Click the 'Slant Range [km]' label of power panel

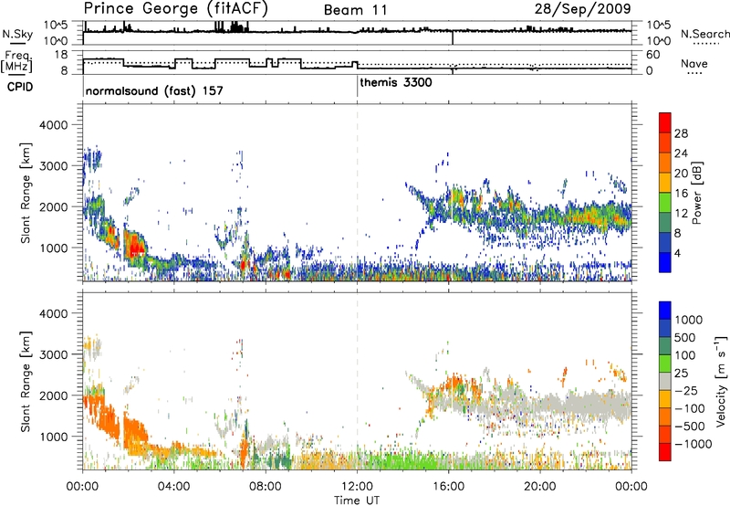pos(26,193)
